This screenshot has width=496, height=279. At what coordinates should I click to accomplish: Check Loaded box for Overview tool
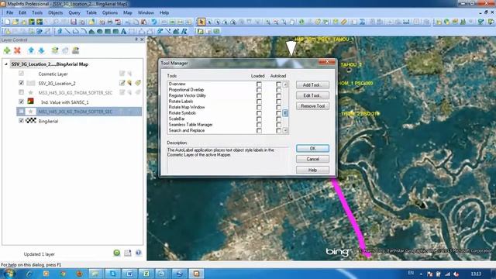pos(259,84)
